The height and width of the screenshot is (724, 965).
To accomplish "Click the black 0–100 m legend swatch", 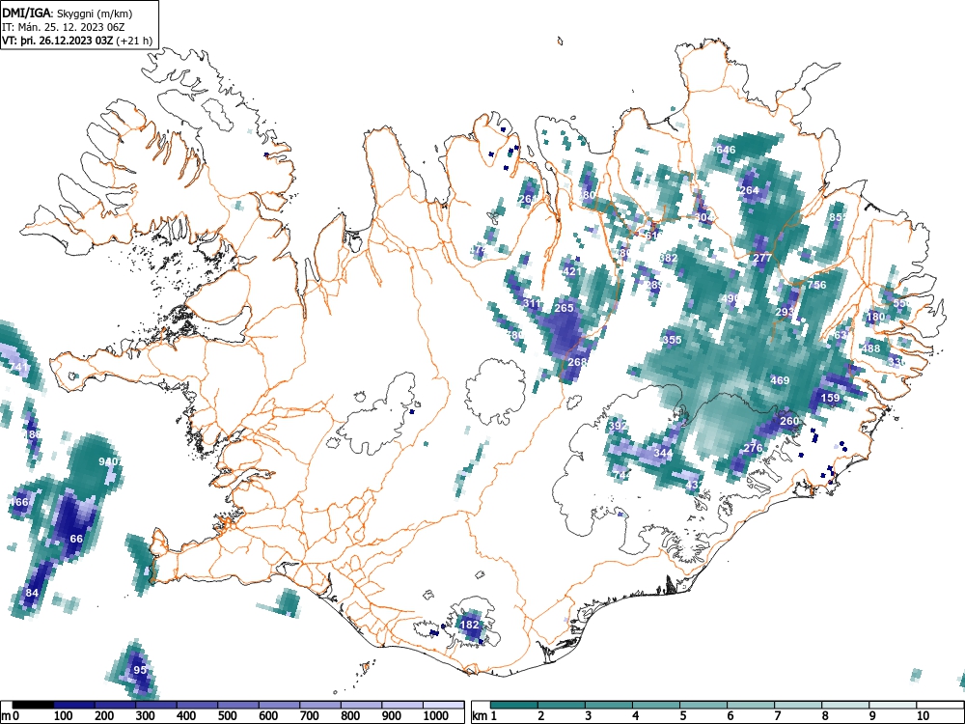I will 33,705.
